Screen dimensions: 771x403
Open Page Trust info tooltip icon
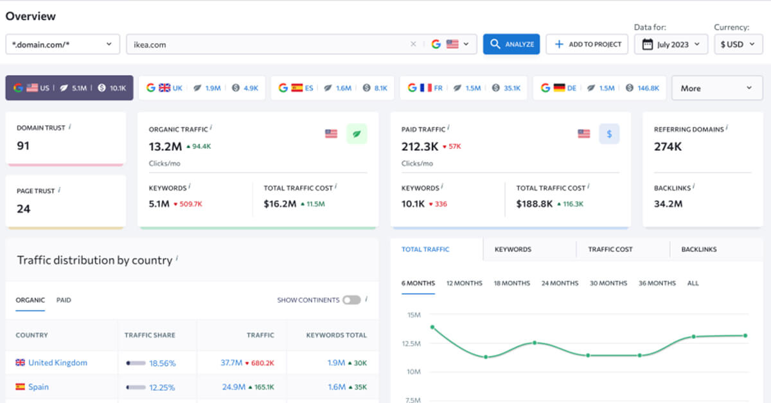[59, 190]
